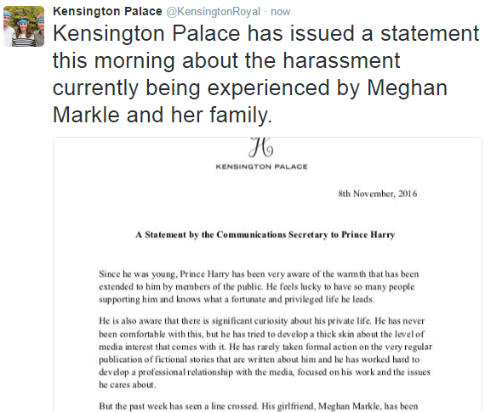Click the Statement by the Communications Secretary heading

265,234
